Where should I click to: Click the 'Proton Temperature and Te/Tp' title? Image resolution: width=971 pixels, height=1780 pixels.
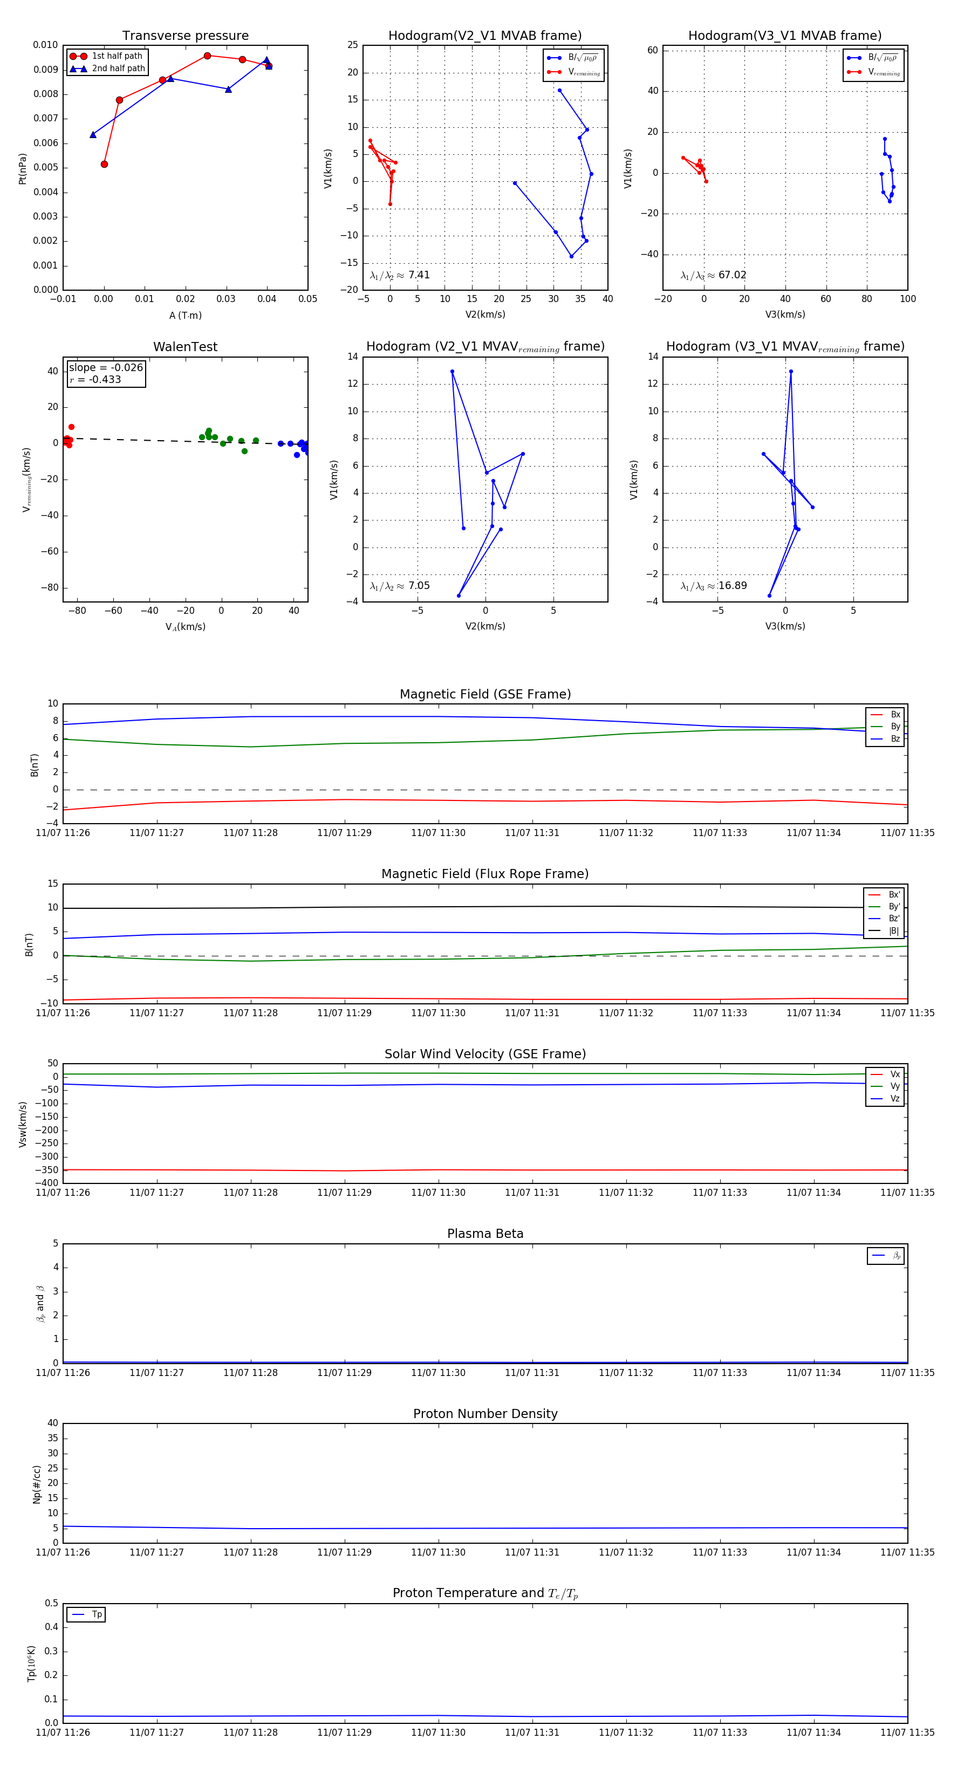pyautogui.click(x=485, y=1593)
